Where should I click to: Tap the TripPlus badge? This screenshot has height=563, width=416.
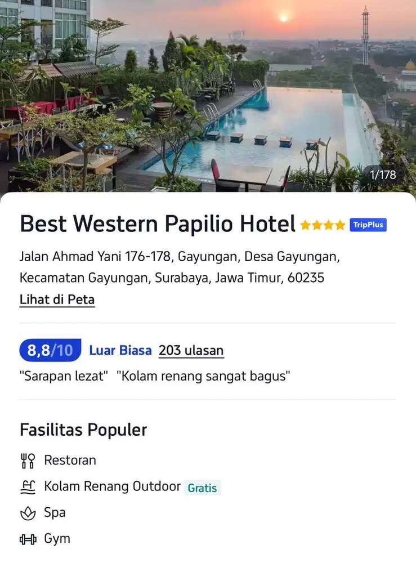(368, 225)
